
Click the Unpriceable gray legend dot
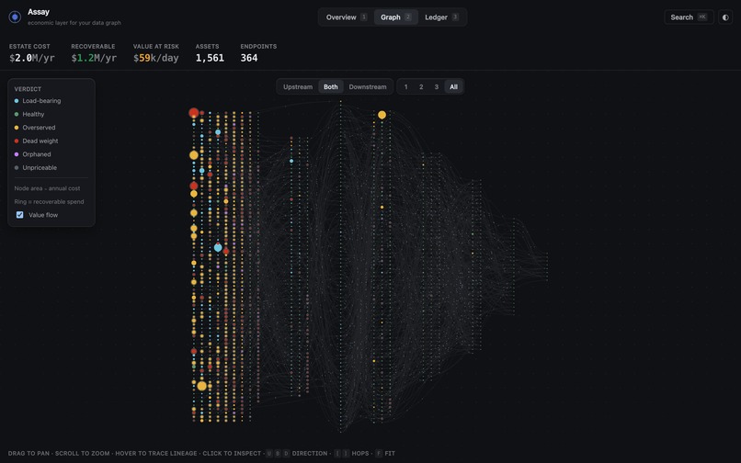coord(17,168)
